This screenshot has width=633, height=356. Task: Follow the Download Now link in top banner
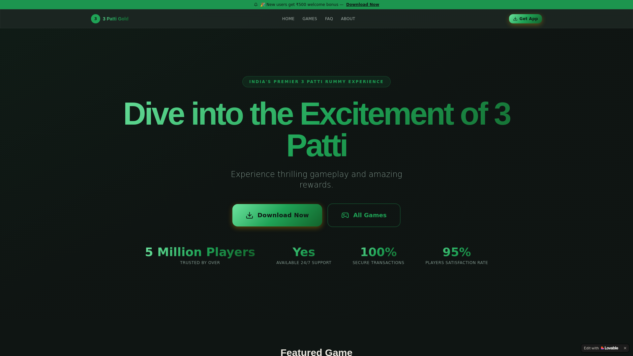coord(363,5)
